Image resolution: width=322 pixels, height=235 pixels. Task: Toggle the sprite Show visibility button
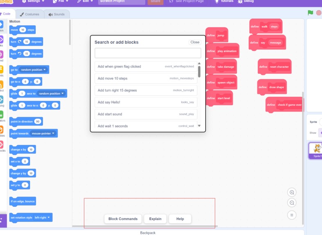[x=320, y=133]
